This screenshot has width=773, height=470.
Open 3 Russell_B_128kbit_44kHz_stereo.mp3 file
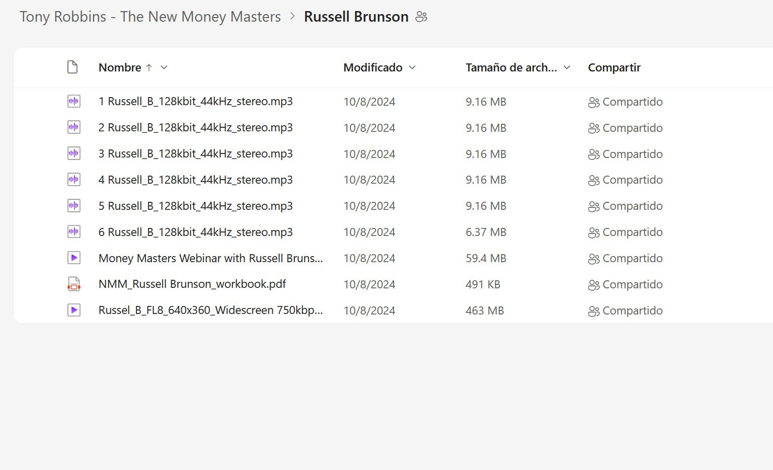195,154
